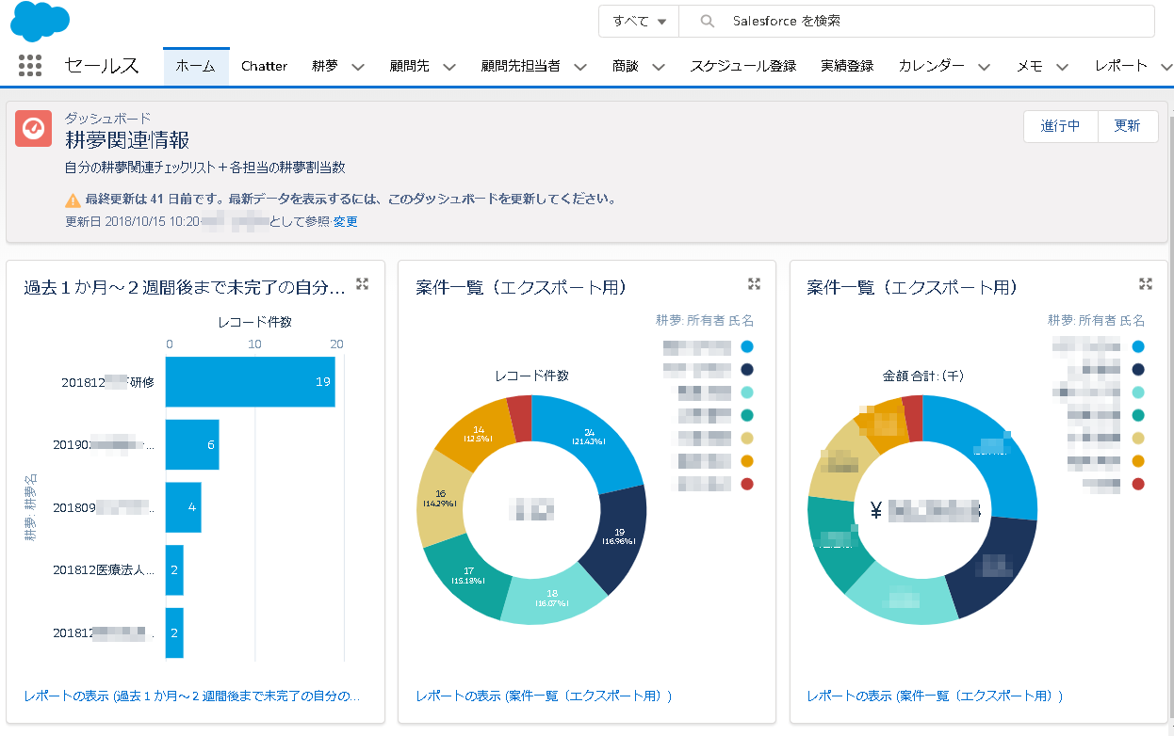Switch to the Chatter tab
This screenshot has height=736, width=1174.
(264, 66)
